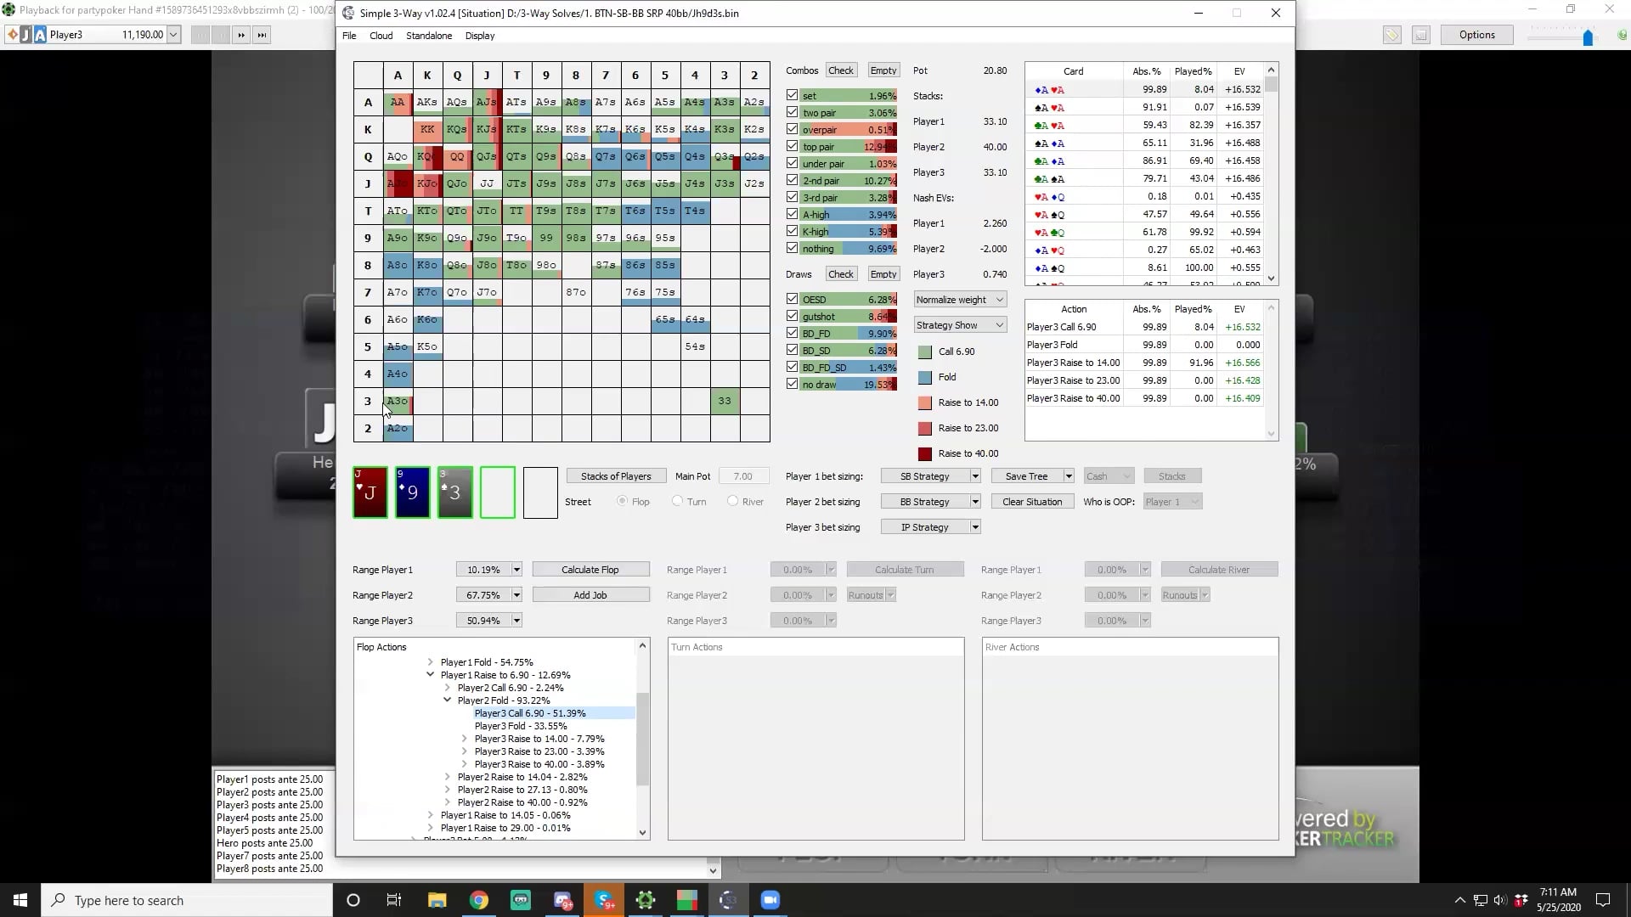
Task: Open Google Chrome from the taskbar
Action: click(479, 900)
